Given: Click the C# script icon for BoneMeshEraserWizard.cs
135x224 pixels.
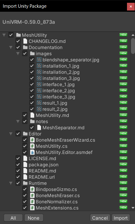Looking at the screenshot, I should tap(32, 140).
